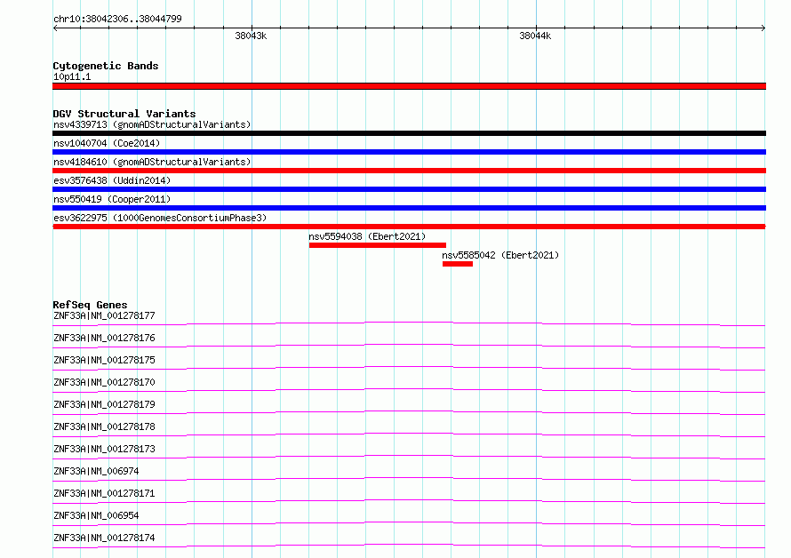Open transcript ZNF33A|NM_001278179
The height and width of the screenshot is (558, 791).
(104, 404)
